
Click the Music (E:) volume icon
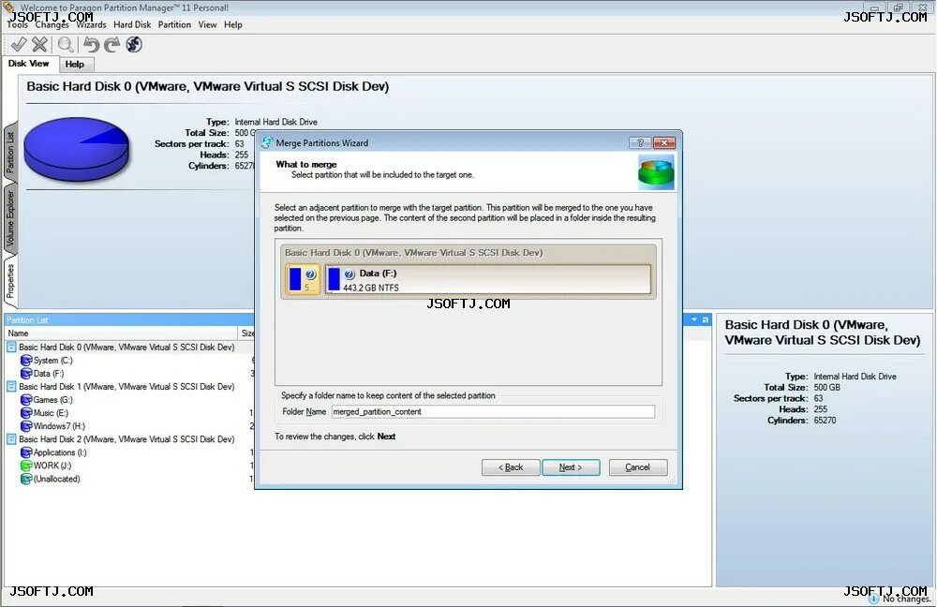[25, 413]
